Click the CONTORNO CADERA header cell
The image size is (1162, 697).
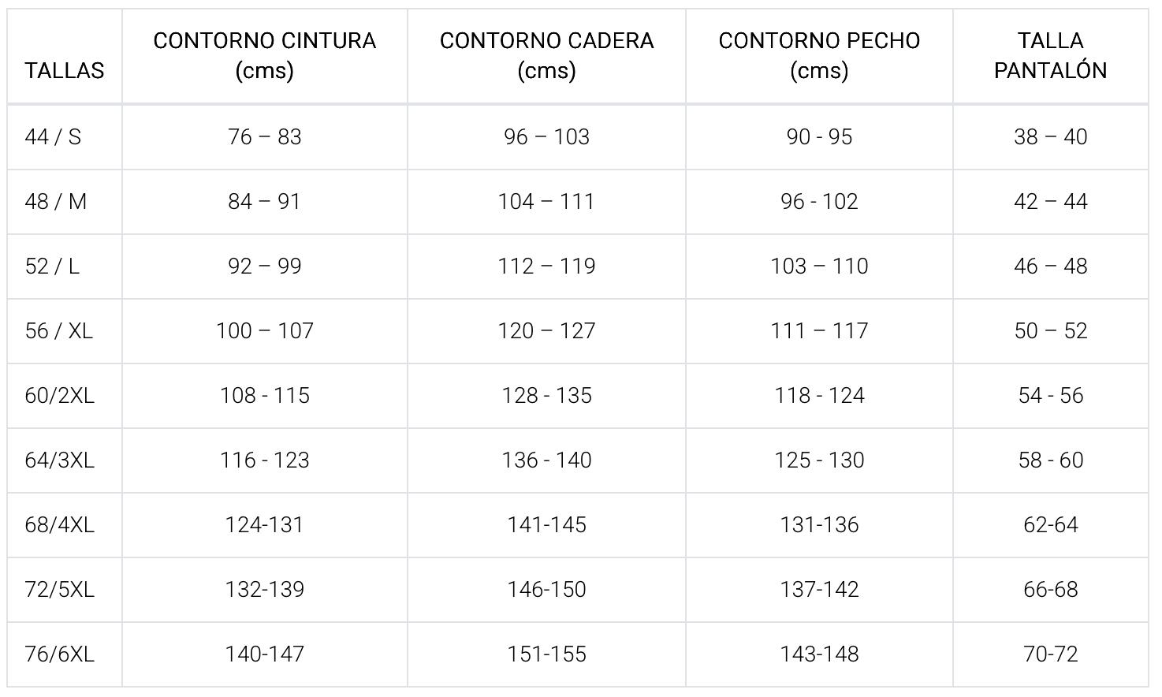(x=546, y=55)
